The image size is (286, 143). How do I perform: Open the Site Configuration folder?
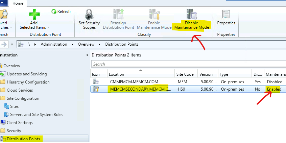click(x=23, y=98)
